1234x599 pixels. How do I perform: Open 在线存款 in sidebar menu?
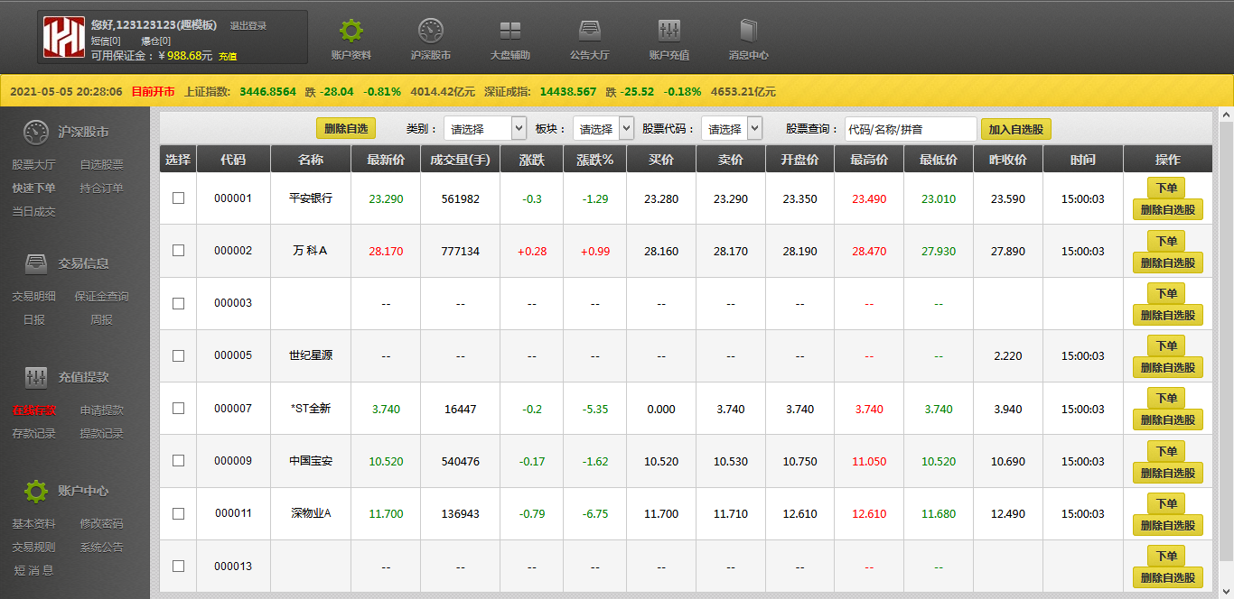(x=34, y=410)
